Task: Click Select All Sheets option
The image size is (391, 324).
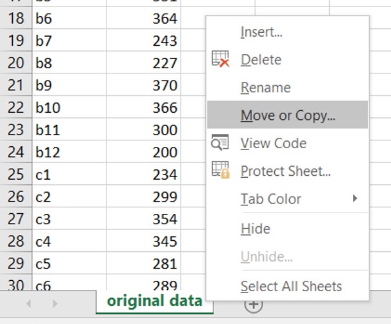Action: [x=291, y=286]
